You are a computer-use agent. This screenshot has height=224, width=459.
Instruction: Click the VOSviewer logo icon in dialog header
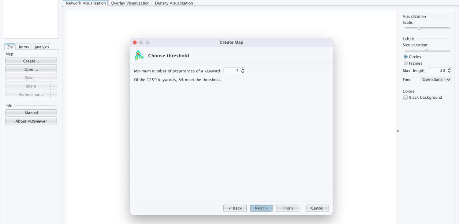[x=139, y=55]
